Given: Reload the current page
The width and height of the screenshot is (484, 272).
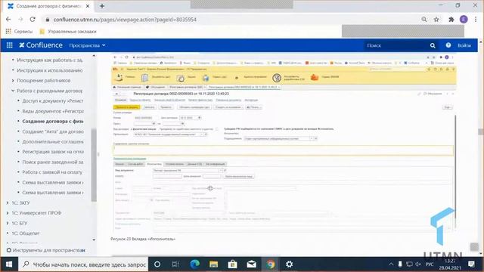Looking at the screenshot, I should [33, 20].
